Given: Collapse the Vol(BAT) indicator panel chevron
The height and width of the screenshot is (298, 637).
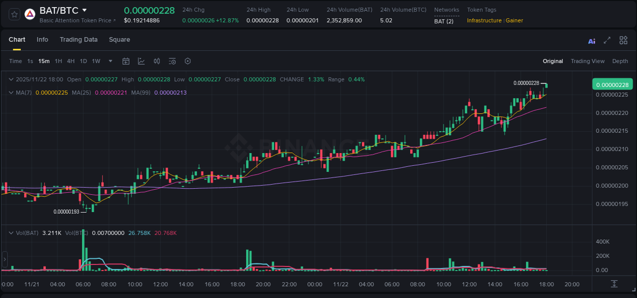Looking at the screenshot, I should [11, 232].
